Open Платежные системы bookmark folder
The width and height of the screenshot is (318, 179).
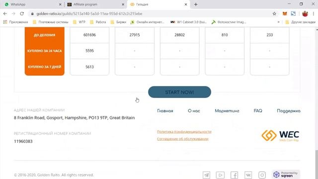(51, 22)
